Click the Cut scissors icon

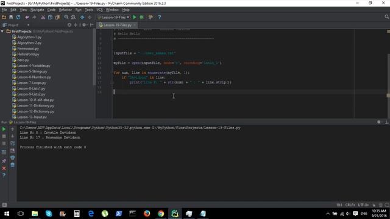point(43,17)
